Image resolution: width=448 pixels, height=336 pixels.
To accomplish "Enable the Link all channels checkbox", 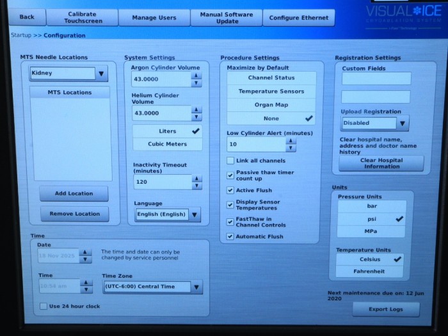I will [x=230, y=161].
